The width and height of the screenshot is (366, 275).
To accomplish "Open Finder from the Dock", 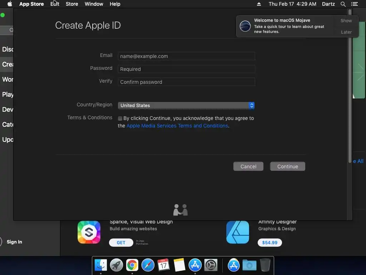I will point(101,265).
